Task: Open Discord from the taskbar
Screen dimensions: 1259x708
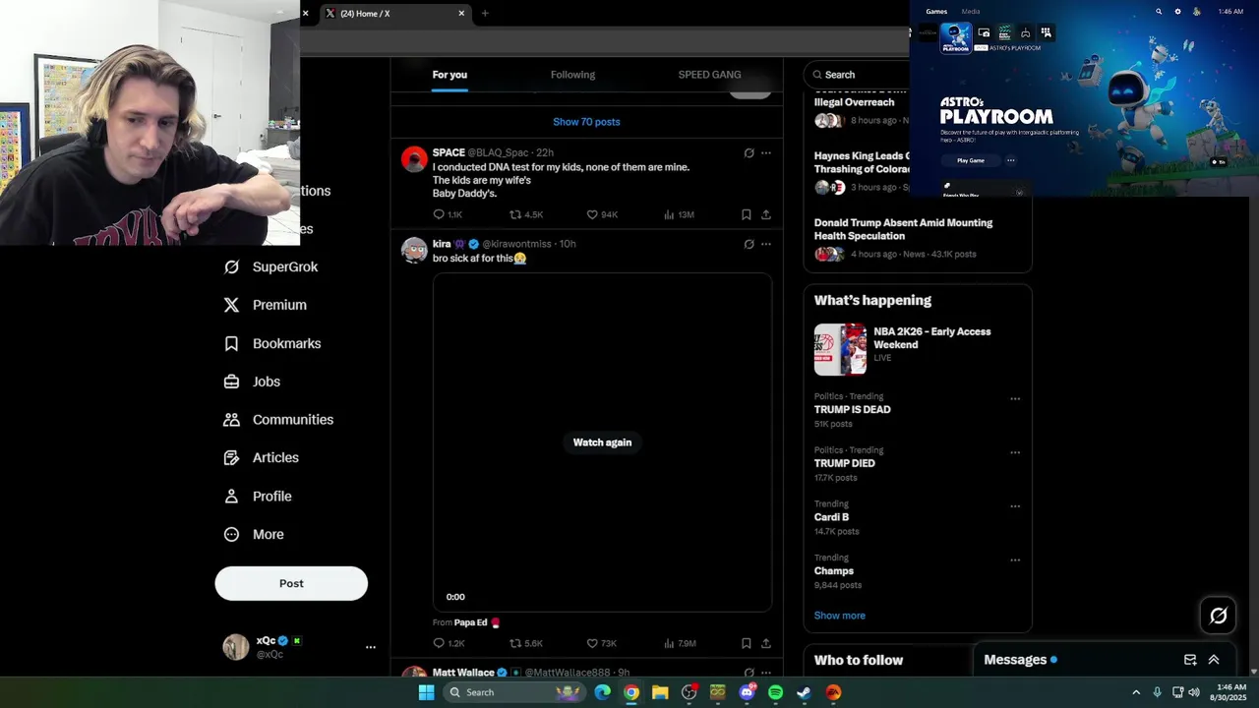Action: [x=747, y=692]
